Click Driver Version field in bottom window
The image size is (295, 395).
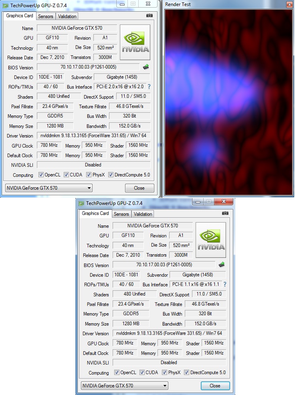[170, 333]
